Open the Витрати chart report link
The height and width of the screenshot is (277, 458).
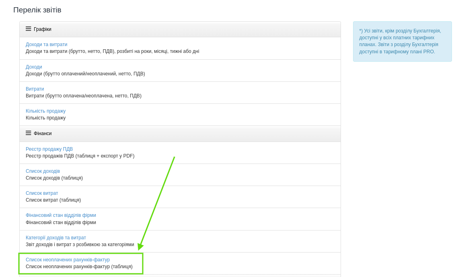pos(35,89)
